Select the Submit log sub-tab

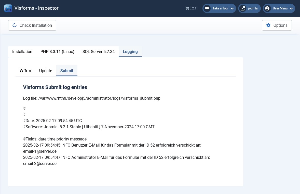pyautogui.click(x=67, y=71)
